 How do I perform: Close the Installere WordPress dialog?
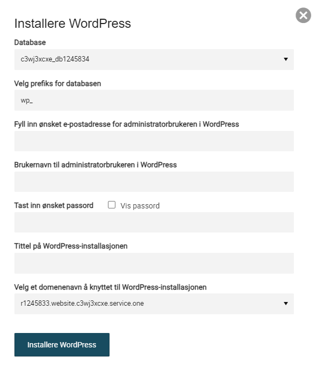303,15
